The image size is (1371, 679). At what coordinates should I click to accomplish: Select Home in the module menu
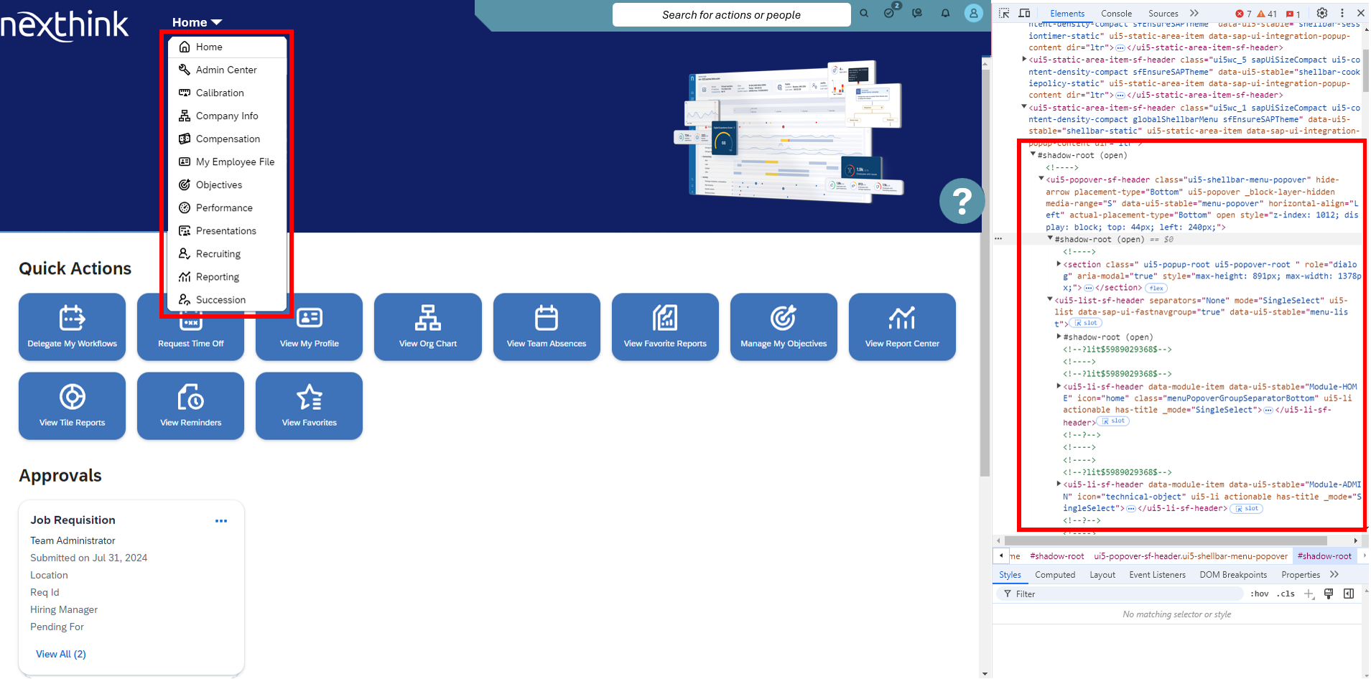[x=228, y=47]
